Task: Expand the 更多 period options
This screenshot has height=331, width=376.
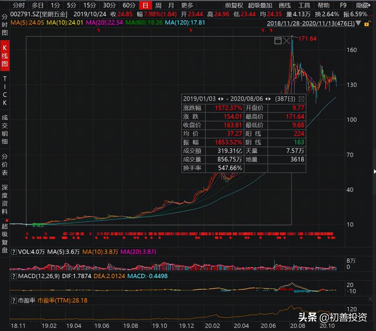Action: point(187,5)
